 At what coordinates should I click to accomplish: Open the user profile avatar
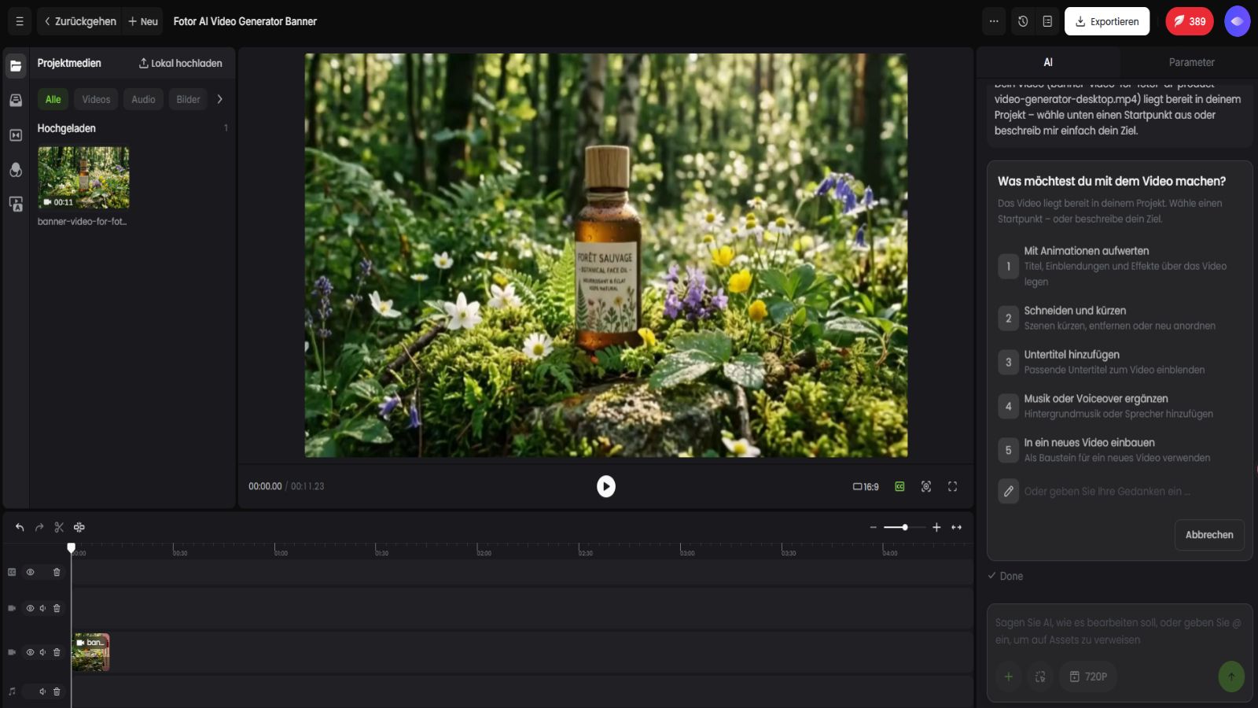1237,21
